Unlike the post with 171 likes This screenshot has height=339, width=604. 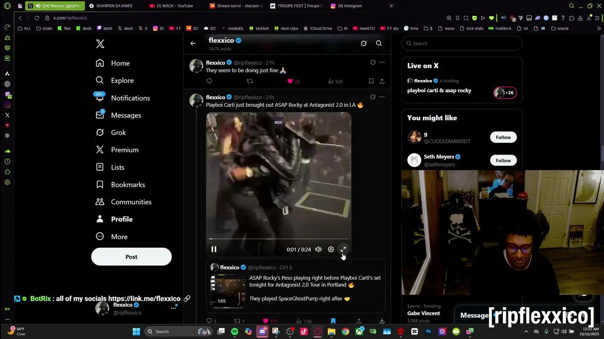click(x=270, y=321)
